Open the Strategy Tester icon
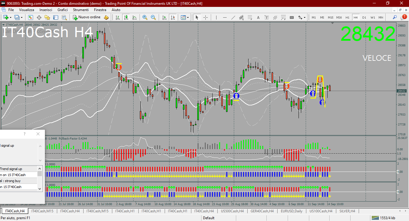 (x=64, y=17)
